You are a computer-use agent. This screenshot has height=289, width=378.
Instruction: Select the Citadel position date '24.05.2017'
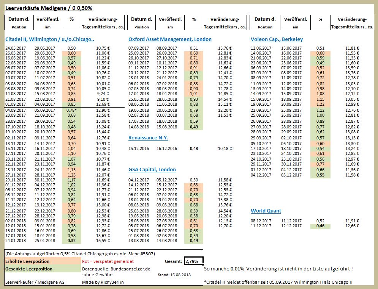click(x=16, y=48)
